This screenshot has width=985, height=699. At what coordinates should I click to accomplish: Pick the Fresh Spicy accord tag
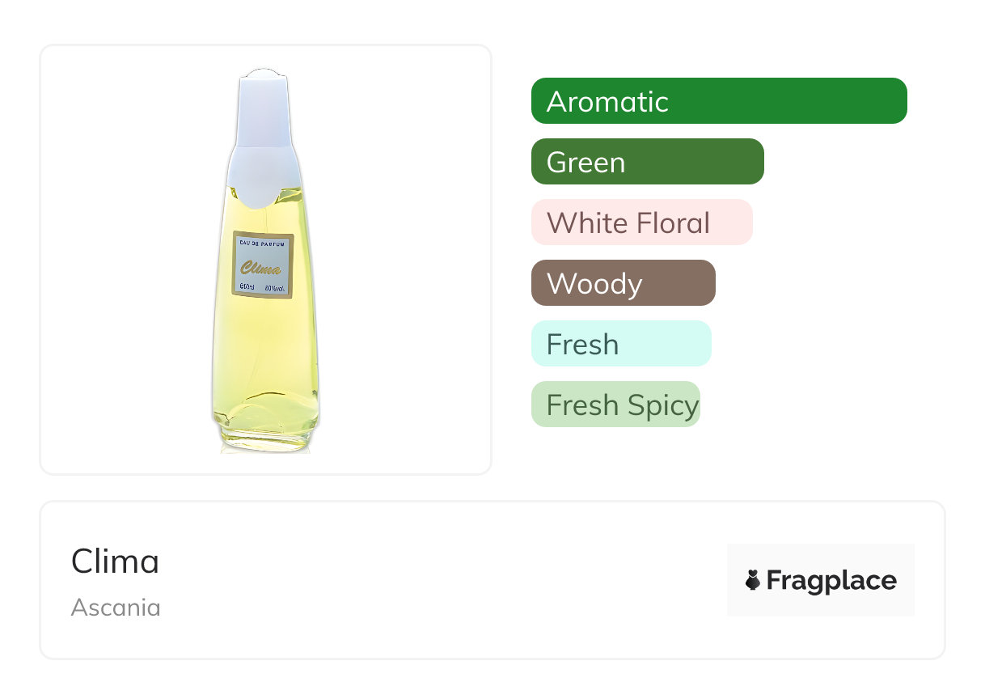tap(615, 405)
